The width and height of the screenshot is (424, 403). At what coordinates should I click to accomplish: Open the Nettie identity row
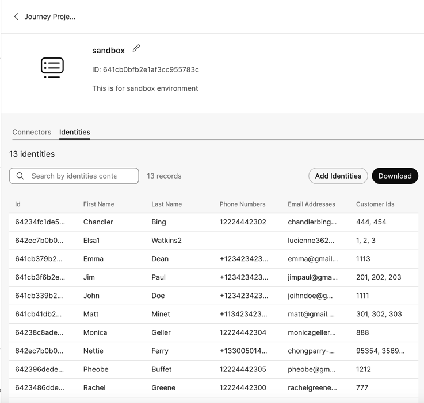tap(213, 351)
